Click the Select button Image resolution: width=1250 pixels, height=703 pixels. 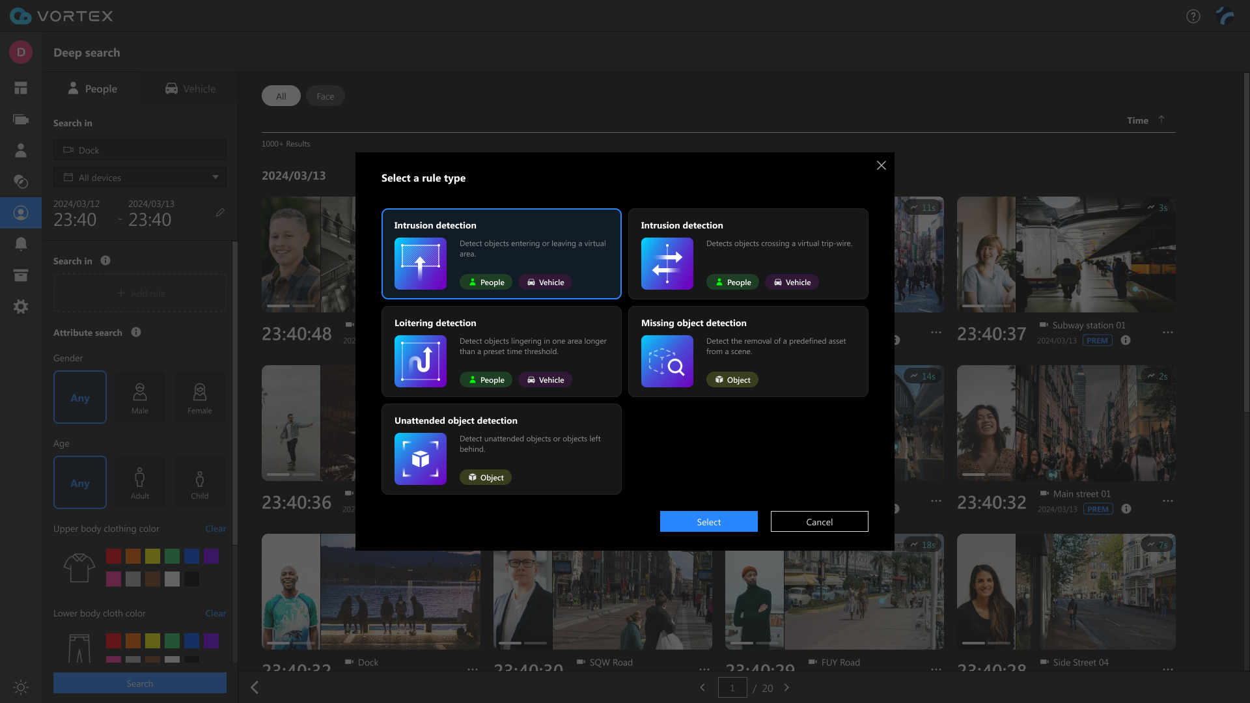[708, 521]
